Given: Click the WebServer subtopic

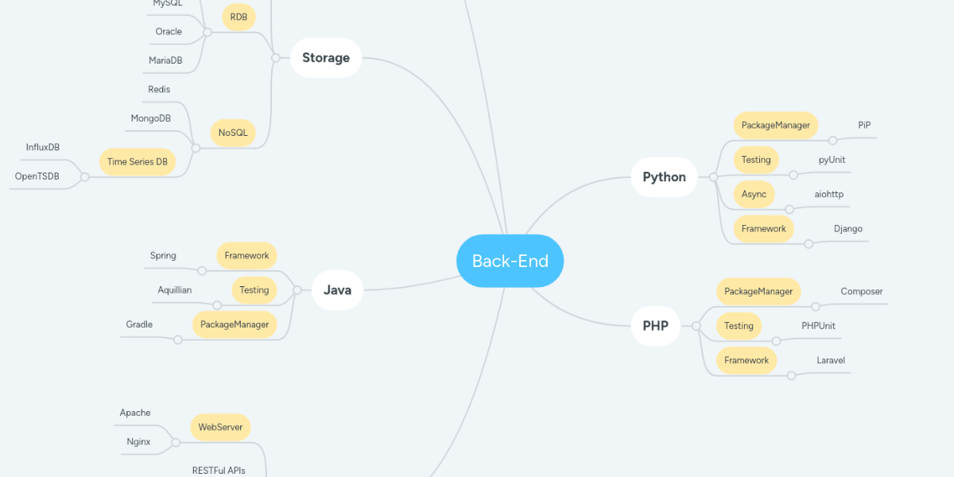Looking at the screenshot, I should click(220, 427).
